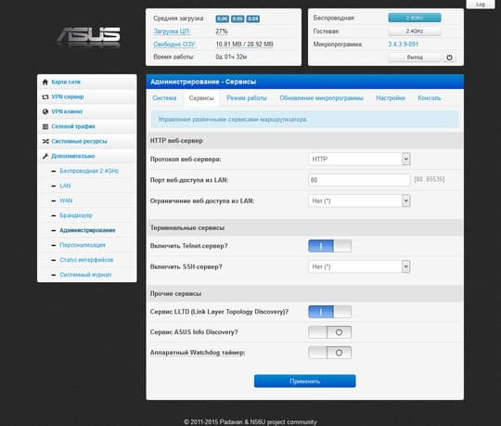Viewport: 501px width, 426px height.
Task: Click the home icon beside Карта сети
Action: tap(45, 82)
